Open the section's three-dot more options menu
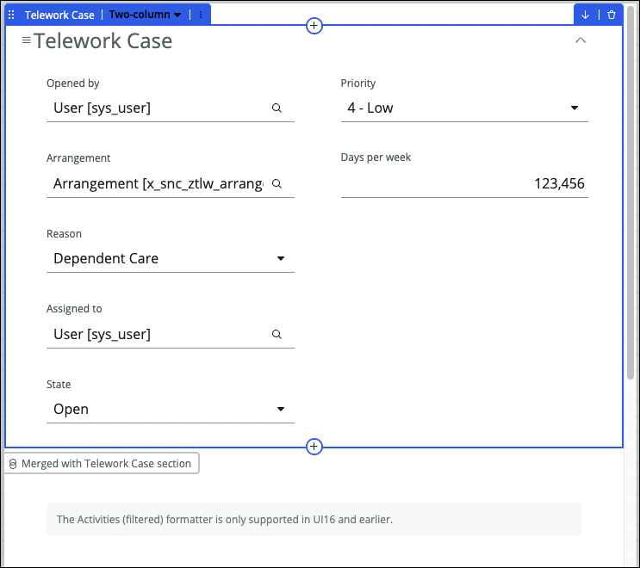640x568 pixels. [201, 15]
